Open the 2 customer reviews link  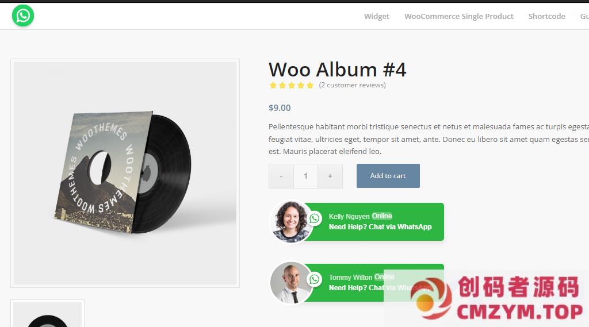pyautogui.click(x=353, y=85)
